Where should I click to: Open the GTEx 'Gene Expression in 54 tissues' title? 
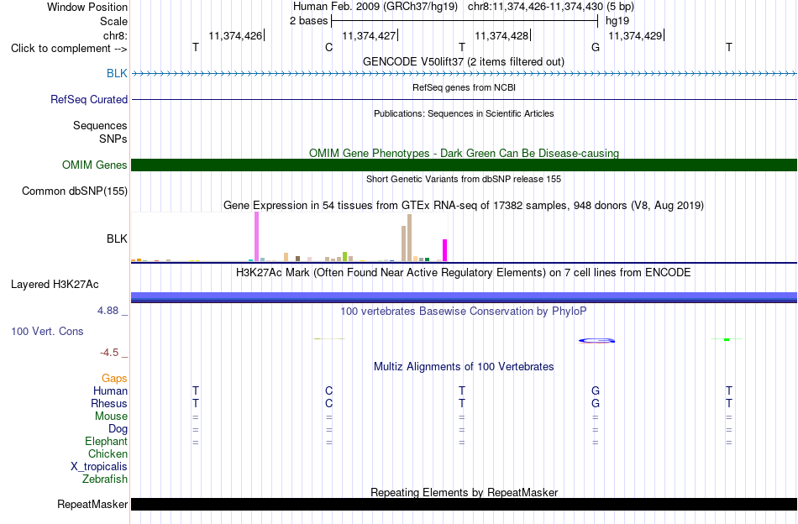[x=464, y=205]
